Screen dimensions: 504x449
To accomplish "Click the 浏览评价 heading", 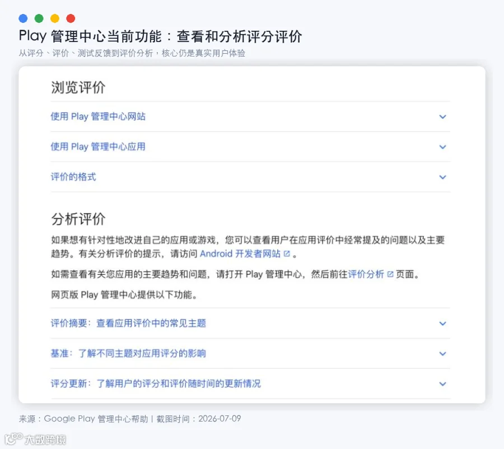I will 78,87.
